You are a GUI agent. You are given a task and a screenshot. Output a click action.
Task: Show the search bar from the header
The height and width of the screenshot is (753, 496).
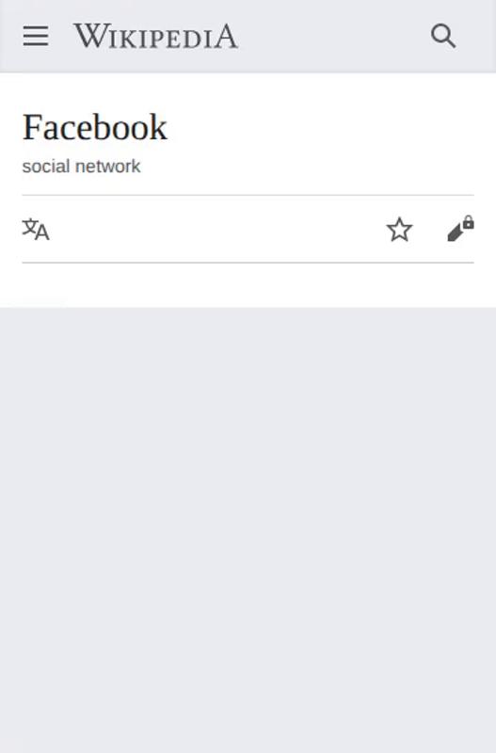click(442, 36)
